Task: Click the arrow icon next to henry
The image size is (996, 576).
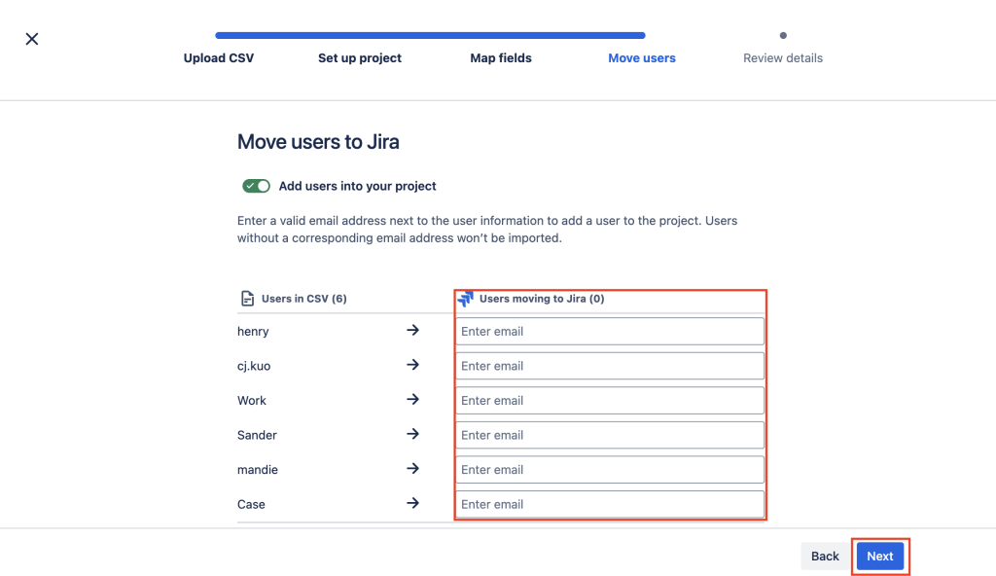Action: [x=412, y=331]
